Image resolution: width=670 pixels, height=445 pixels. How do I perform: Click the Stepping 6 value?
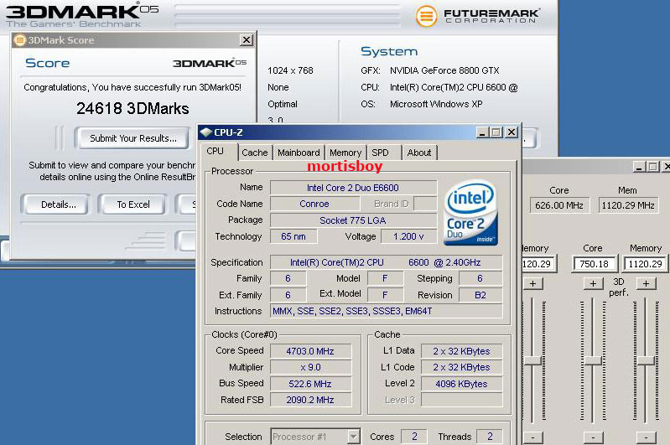[480, 278]
